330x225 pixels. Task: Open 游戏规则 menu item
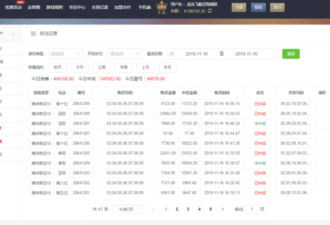[x=54, y=7]
